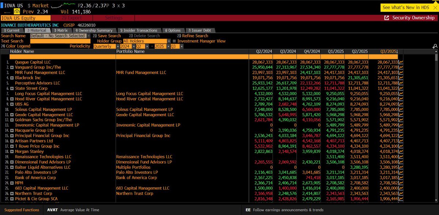Open chart icon for T Rowe Price row
Screen dimensions: 439x215
401,146
